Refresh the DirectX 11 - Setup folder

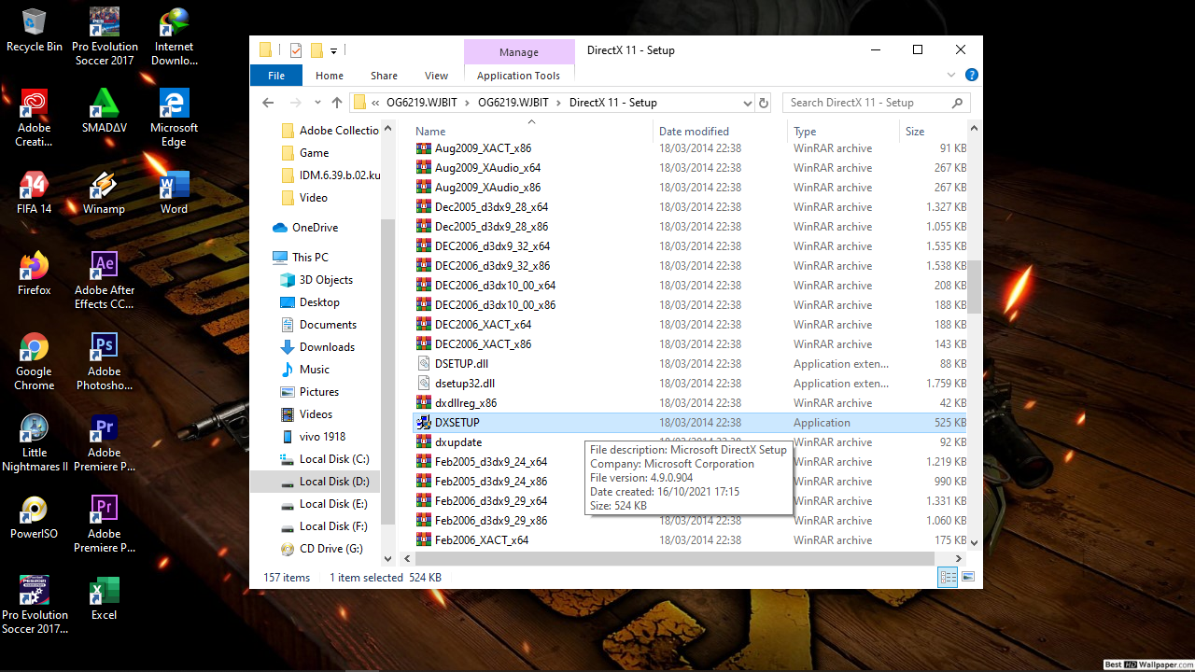click(x=764, y=103)
